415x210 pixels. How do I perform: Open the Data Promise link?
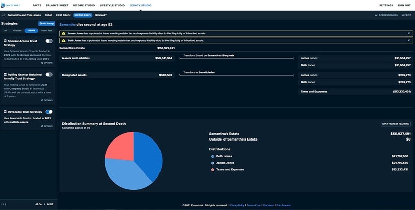(x=283, y=205)
